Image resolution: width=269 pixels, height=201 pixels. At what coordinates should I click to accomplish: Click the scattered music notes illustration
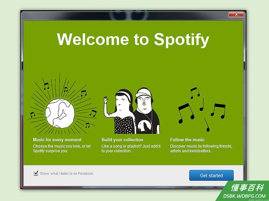point(202,109)
